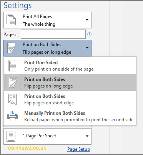Screen dimensions: 143x155
Task: Click the Print All Pages document stack icon
Action: pyautogui.click(x=11, y=20)
